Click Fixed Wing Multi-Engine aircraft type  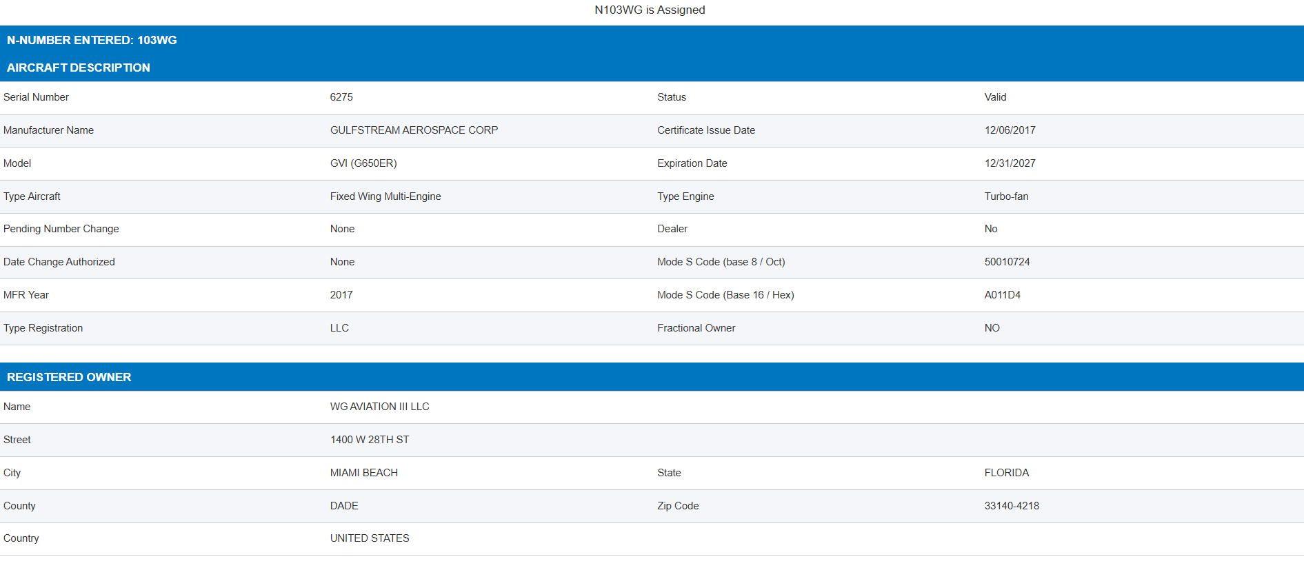pyautogui.click(x=385, y=196)
